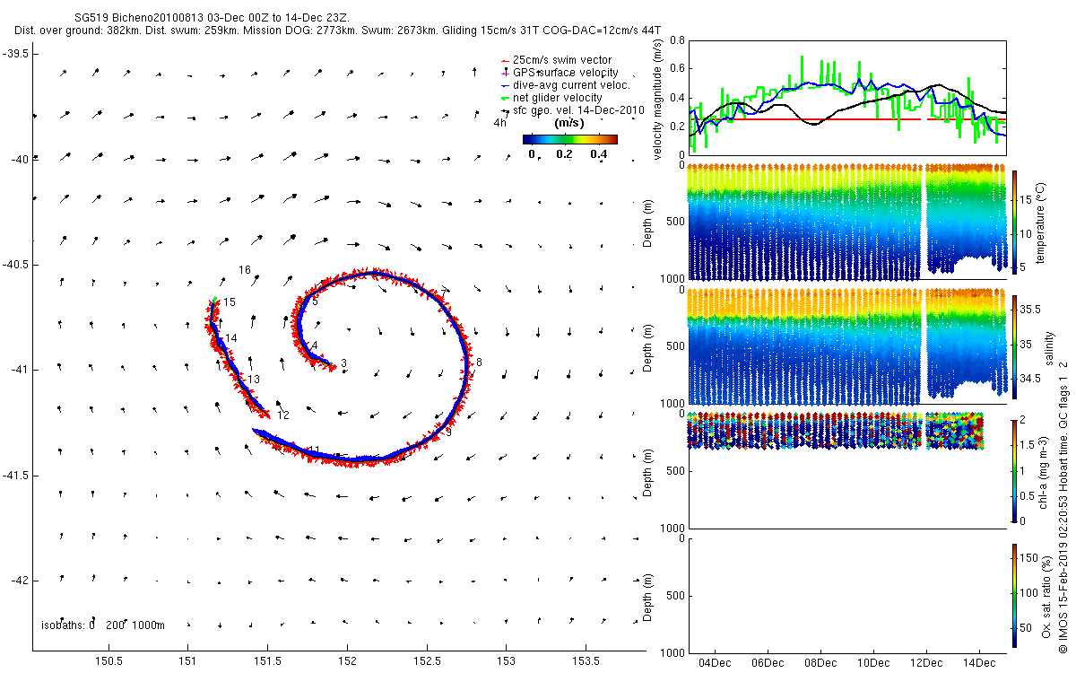Click the day '8' marker on glider track
Viewport: 1076px width, 673px height.
(480, 363)
